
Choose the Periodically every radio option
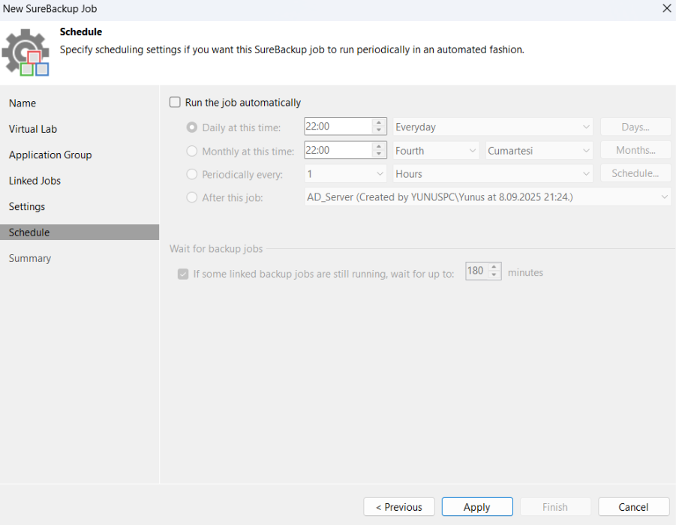[x=192, y=174]
